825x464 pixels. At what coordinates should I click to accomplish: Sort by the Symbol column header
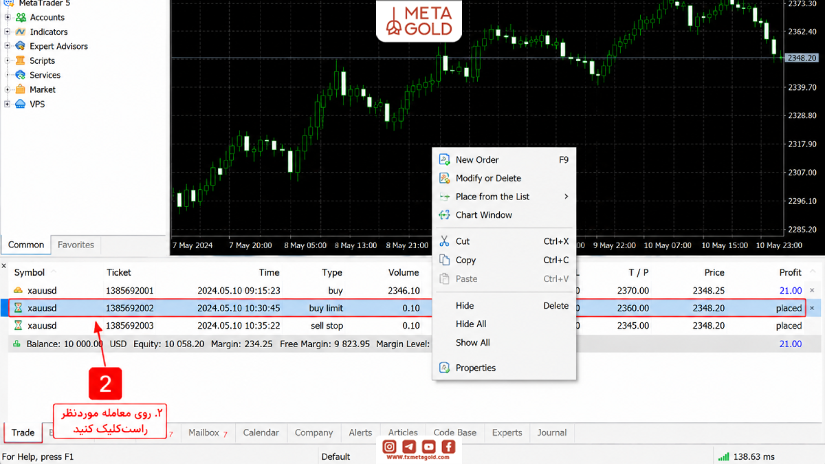click(x=30, y=272)
